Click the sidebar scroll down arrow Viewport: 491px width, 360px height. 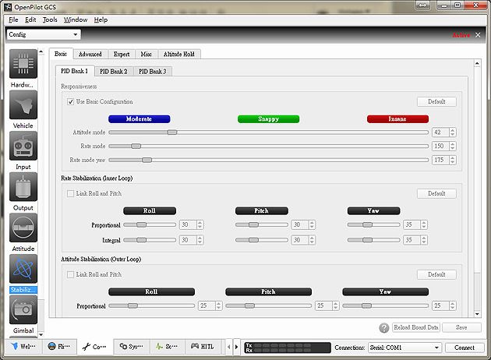tap(41, 334)
